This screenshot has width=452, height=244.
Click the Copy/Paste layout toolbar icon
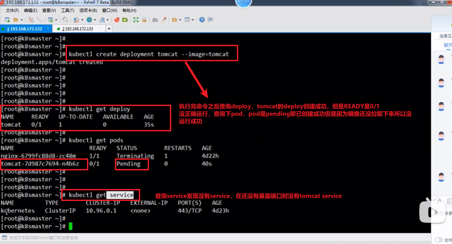point(76,20)
